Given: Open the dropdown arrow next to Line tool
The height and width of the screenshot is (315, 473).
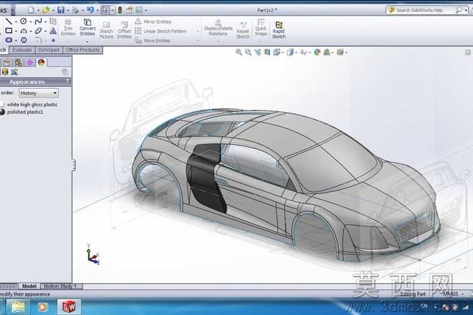Looking at the screenshot, I should tap(15, 21).
